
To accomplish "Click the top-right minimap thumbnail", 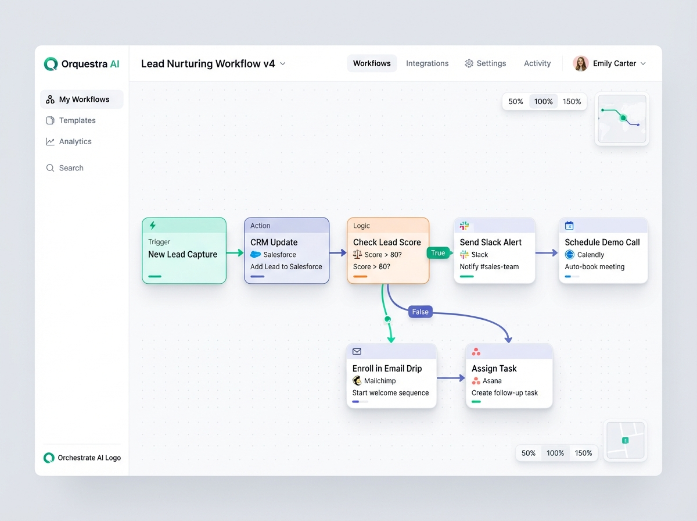I will 622,119.
